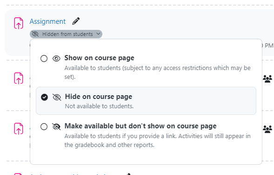Click the Not available to students description
Image resolution: width=274 pixels, height=175 pixels.
[99, 106]
